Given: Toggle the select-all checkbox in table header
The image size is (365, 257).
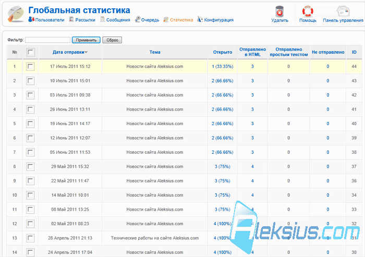Looking at the screenshot, I should click(x=30, y=52).
